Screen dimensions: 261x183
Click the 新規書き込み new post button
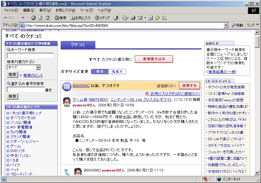click(x=154, y=59)
